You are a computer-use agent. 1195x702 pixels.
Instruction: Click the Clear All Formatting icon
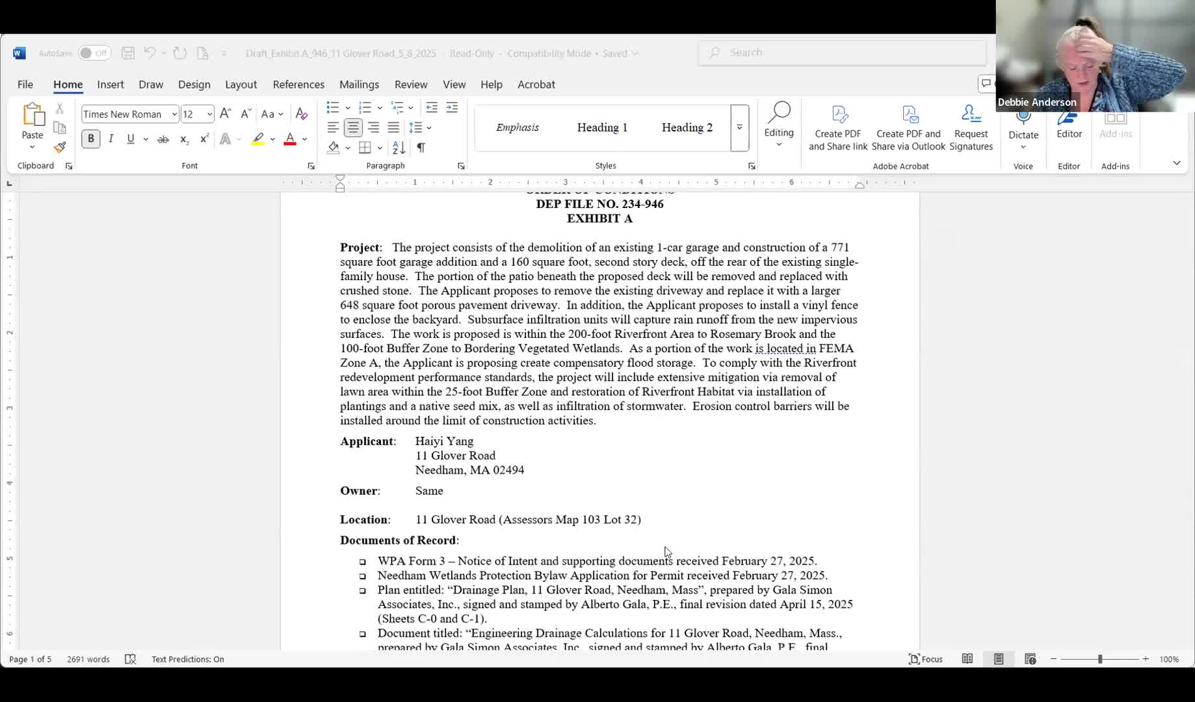click(301, 114)
